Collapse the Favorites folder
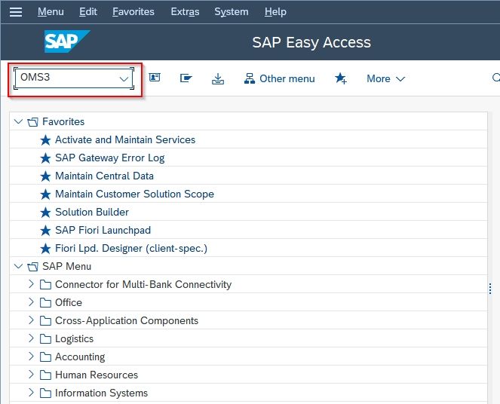500x404 pixels. [x=19, y=121]
